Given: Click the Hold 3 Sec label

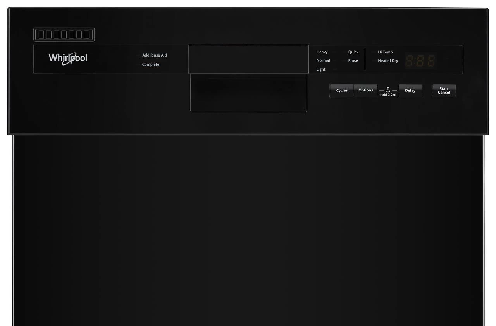Looking at the screenshot, I should [387, 95].
